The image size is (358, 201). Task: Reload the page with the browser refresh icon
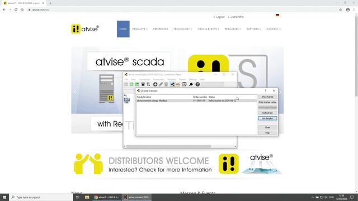click(16, 10)
